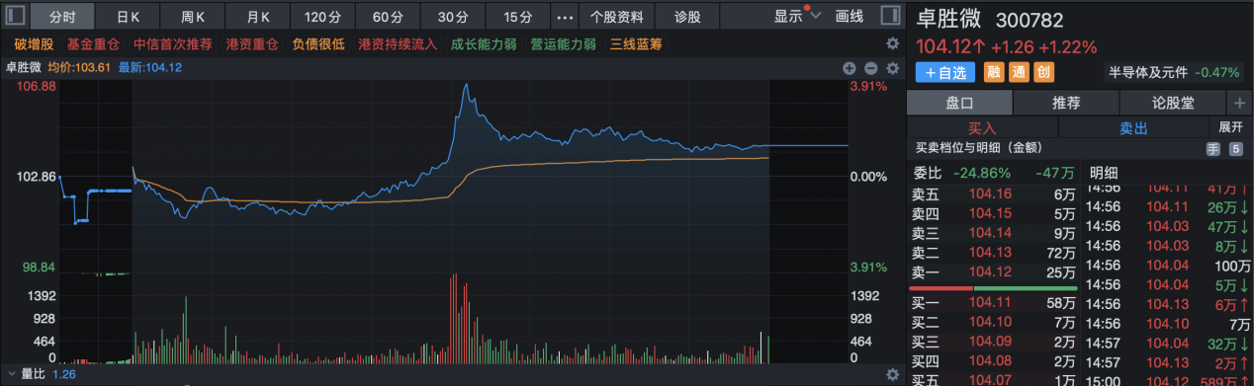The width and height of the screenshot is (1254, 386).
Task: Switch to 月K monthly chart tab
Action: coord(258,17)
